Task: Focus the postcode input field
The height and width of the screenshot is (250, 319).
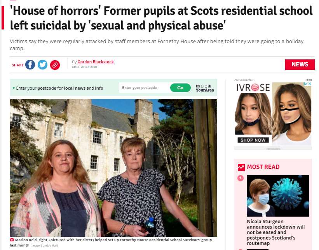Action: pos(145,88)
